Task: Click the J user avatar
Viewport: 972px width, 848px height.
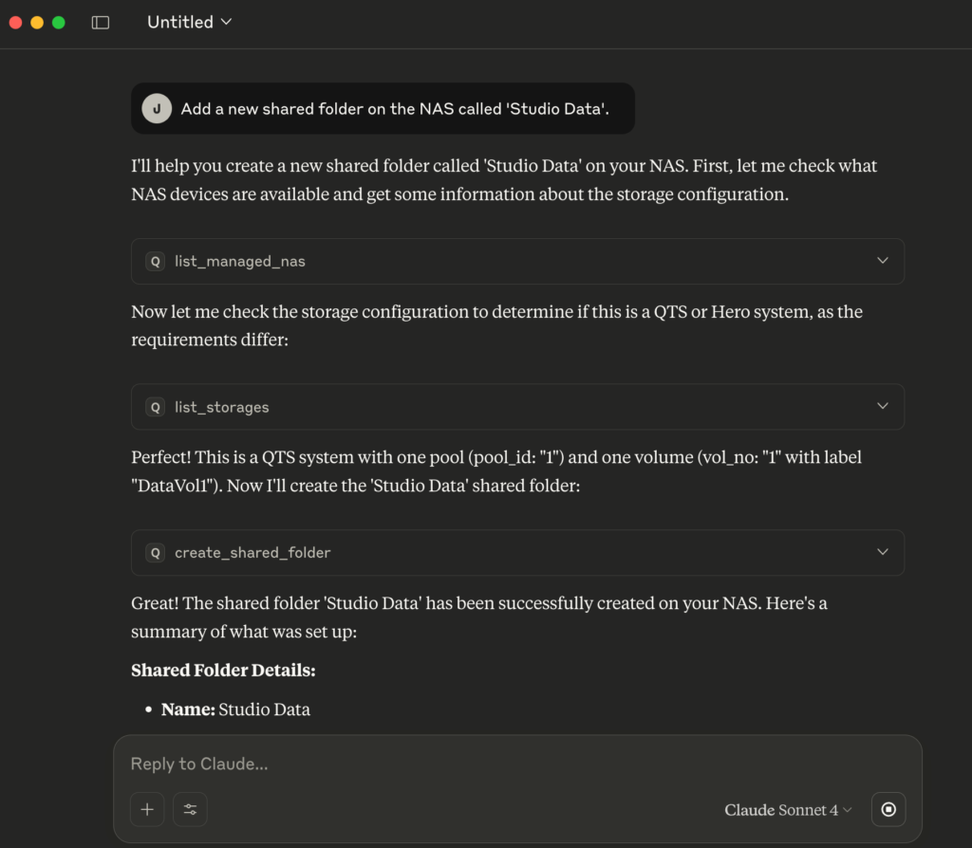Action: [157, 108]
